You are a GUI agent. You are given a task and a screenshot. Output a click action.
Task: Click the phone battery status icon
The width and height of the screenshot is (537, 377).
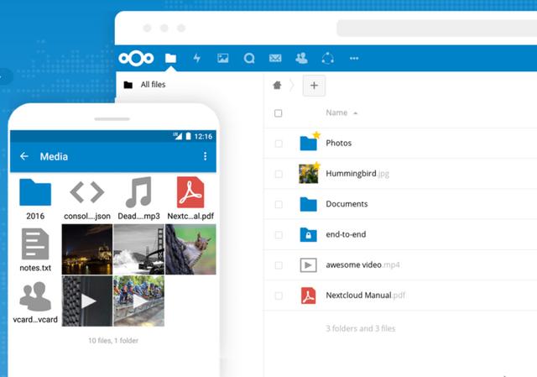click(x=188, y=136)
